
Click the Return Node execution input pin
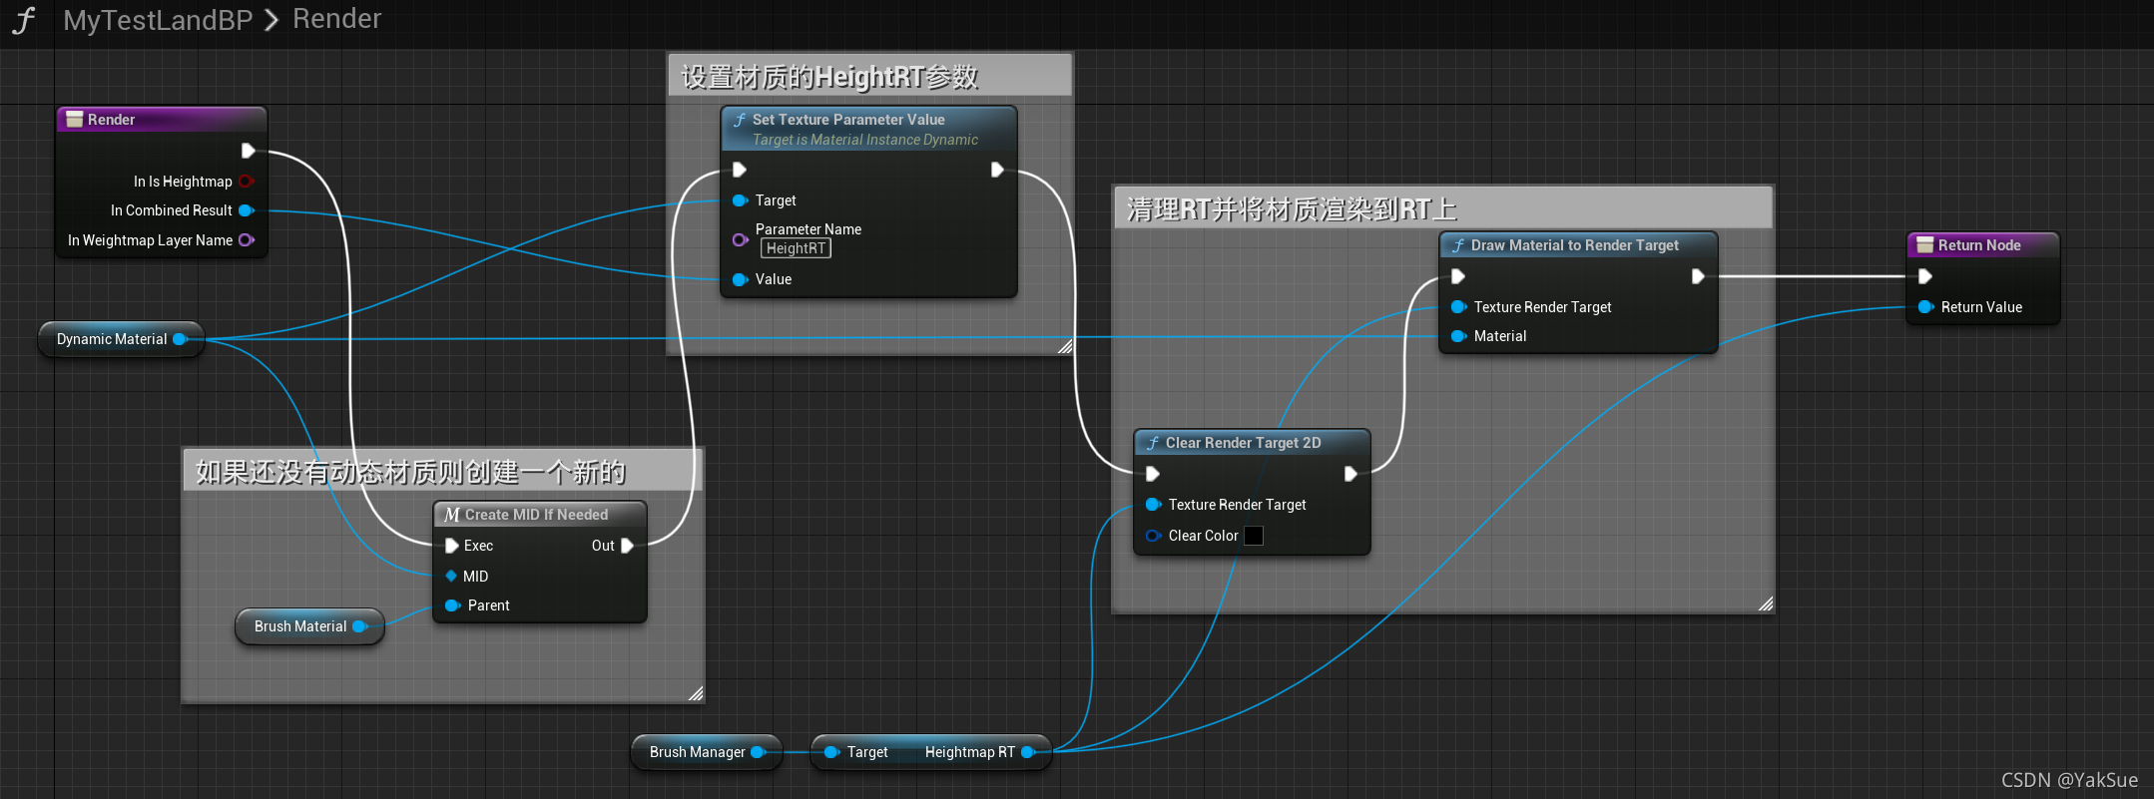[x=1925, y=276]
